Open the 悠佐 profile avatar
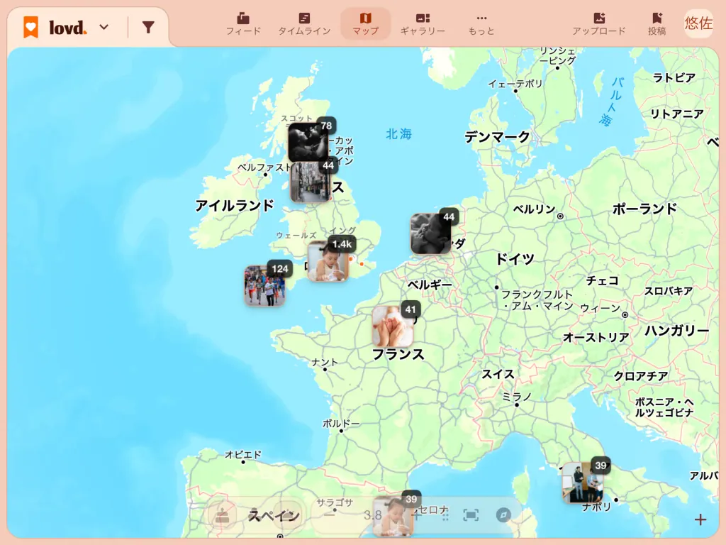Image resolution: width=726 pixels, height=545 pixels. pos(698,23)
